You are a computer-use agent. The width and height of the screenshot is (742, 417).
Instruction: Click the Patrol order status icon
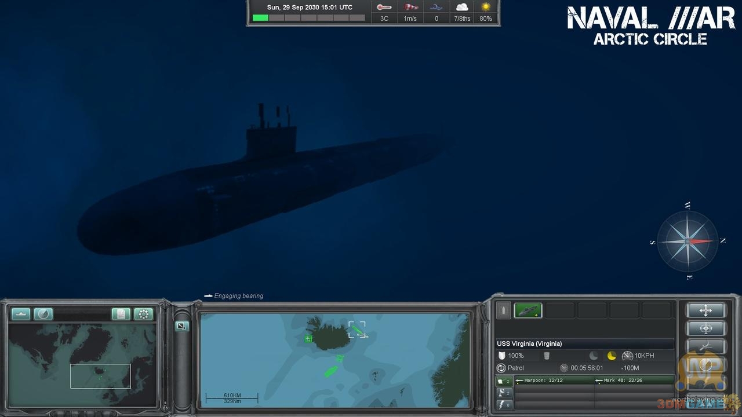[x=501, y=368]
